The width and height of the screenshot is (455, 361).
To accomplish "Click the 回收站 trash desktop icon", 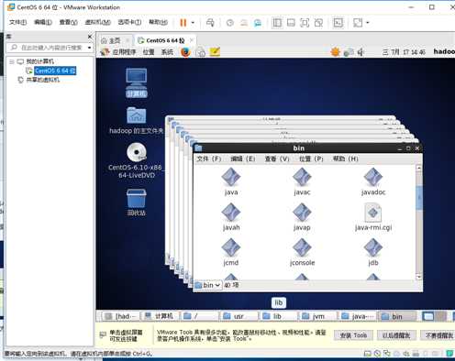I will point(137,202).
